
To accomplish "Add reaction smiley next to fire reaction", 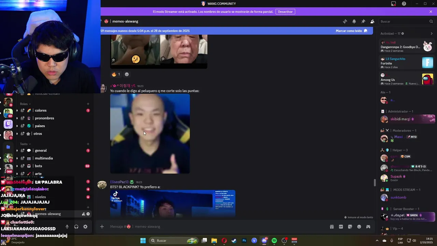I will pos(127,74).
